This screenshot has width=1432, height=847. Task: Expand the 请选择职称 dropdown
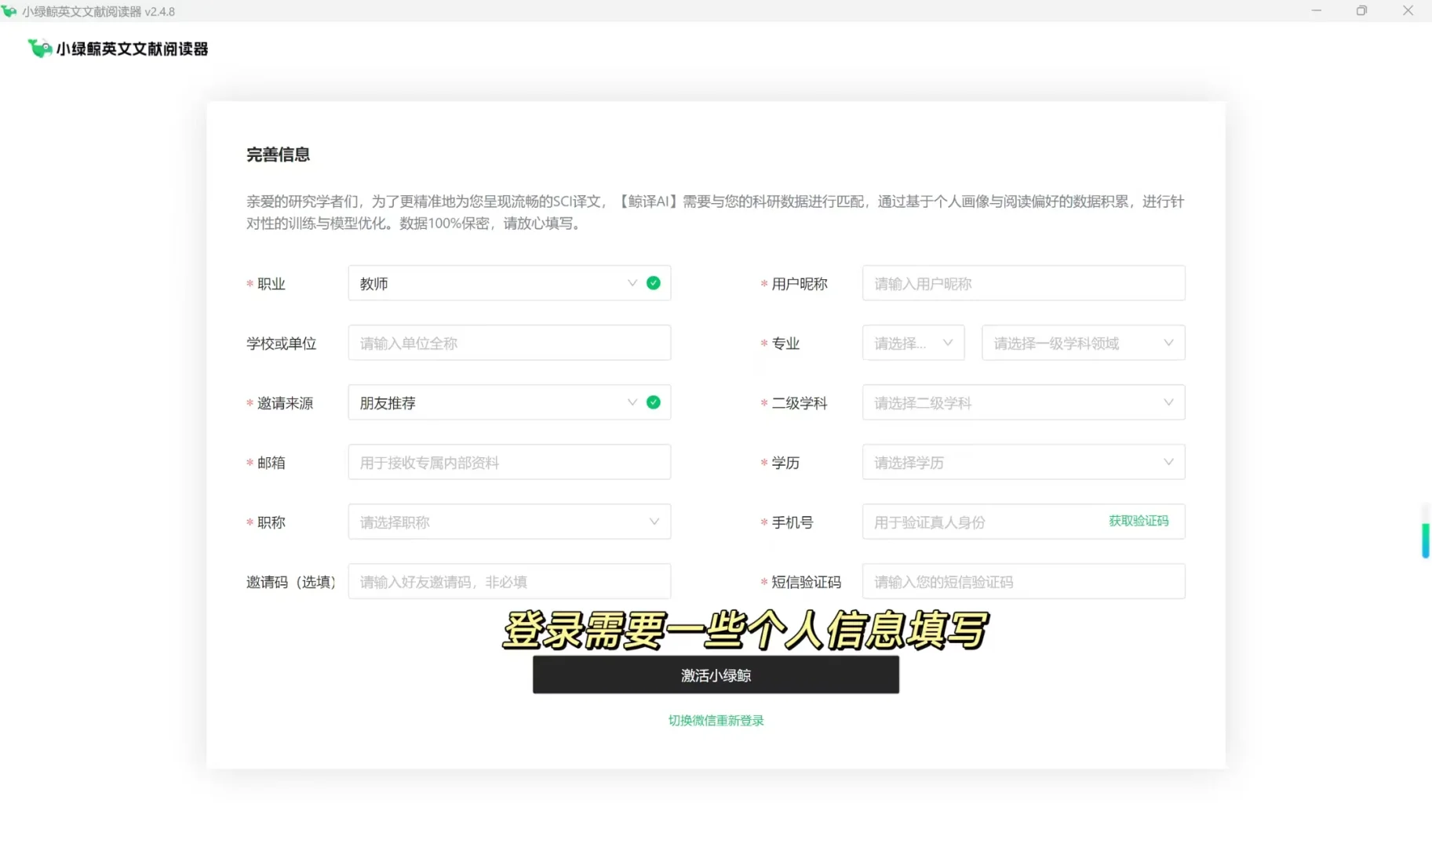[x=509, y=522]
